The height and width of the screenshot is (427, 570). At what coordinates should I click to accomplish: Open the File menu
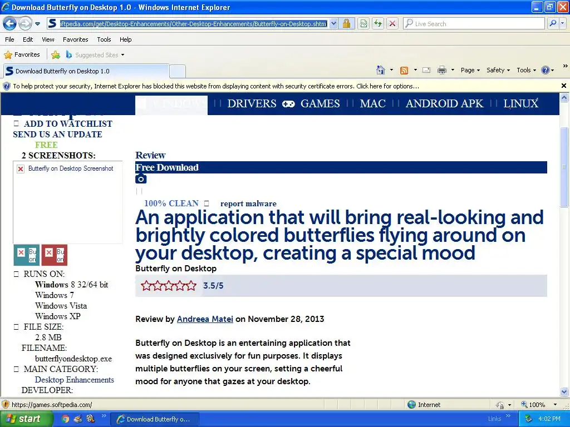pos(10,39)
